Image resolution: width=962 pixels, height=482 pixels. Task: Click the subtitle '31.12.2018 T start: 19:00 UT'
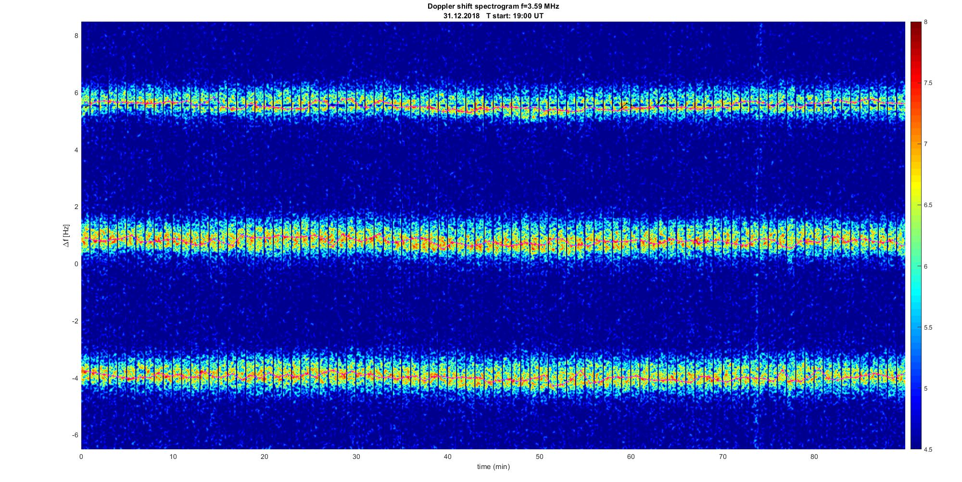pos(494,16)
